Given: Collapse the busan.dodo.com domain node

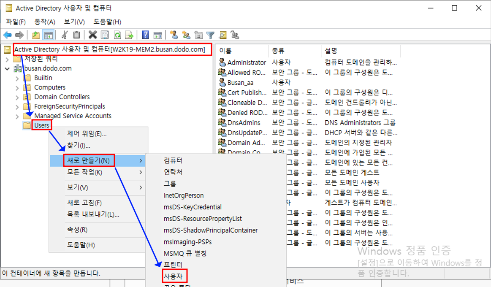Looking at the screenshot, I should pos(7,68).
